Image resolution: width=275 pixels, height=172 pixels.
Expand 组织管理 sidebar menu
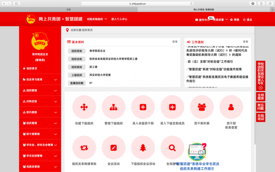[x=40, y=91]
